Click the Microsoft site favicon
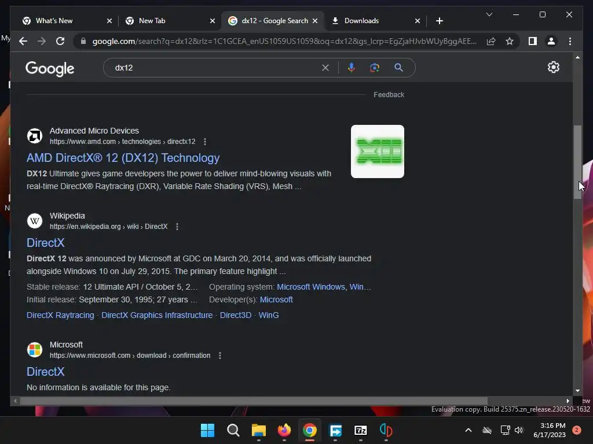Image resolution: width=593 pixels, height=444 pixels. pyautogui.click(x=34, y=350)
